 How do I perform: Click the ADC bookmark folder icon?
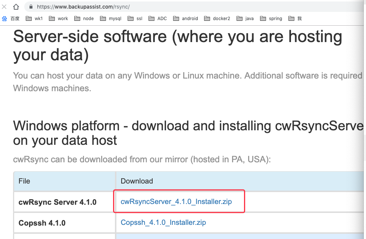tap(151, 18)
